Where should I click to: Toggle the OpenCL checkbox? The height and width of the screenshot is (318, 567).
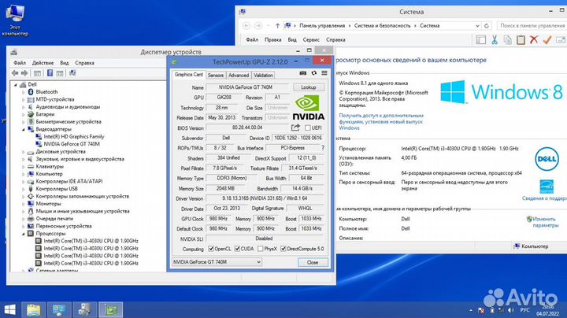click(x=211, y=249)
